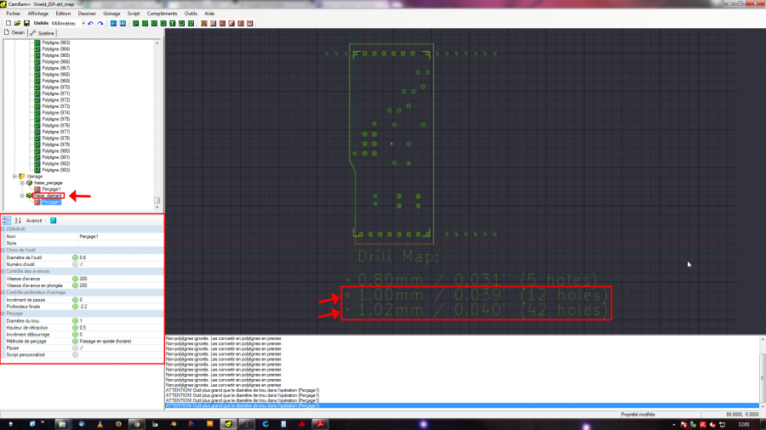Open the Compléments menu
This screenshot has width=766, height=430.
click(x=162, y=14)
